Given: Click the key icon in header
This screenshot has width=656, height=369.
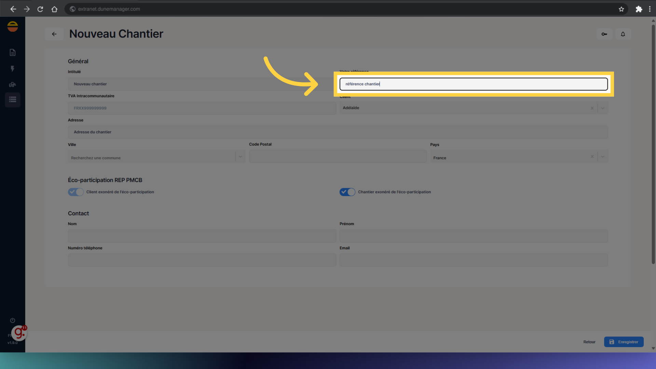Looking at the screenshot, I should [x=604, y=34].
